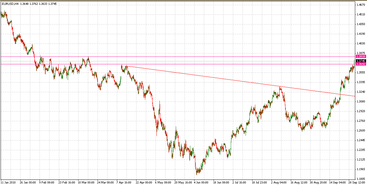Click the 16 Aug 12:00 time label
This screenshot has height=185, width=367.
[x=298, y=183]
